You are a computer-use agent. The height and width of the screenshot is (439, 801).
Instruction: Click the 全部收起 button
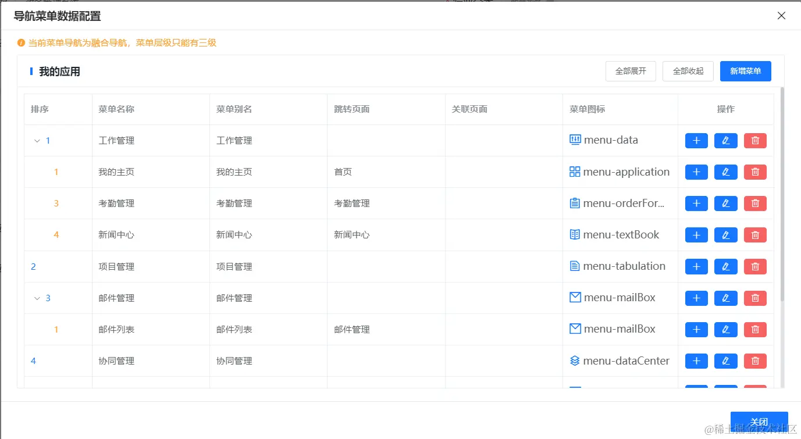click(x=688, y=71)
